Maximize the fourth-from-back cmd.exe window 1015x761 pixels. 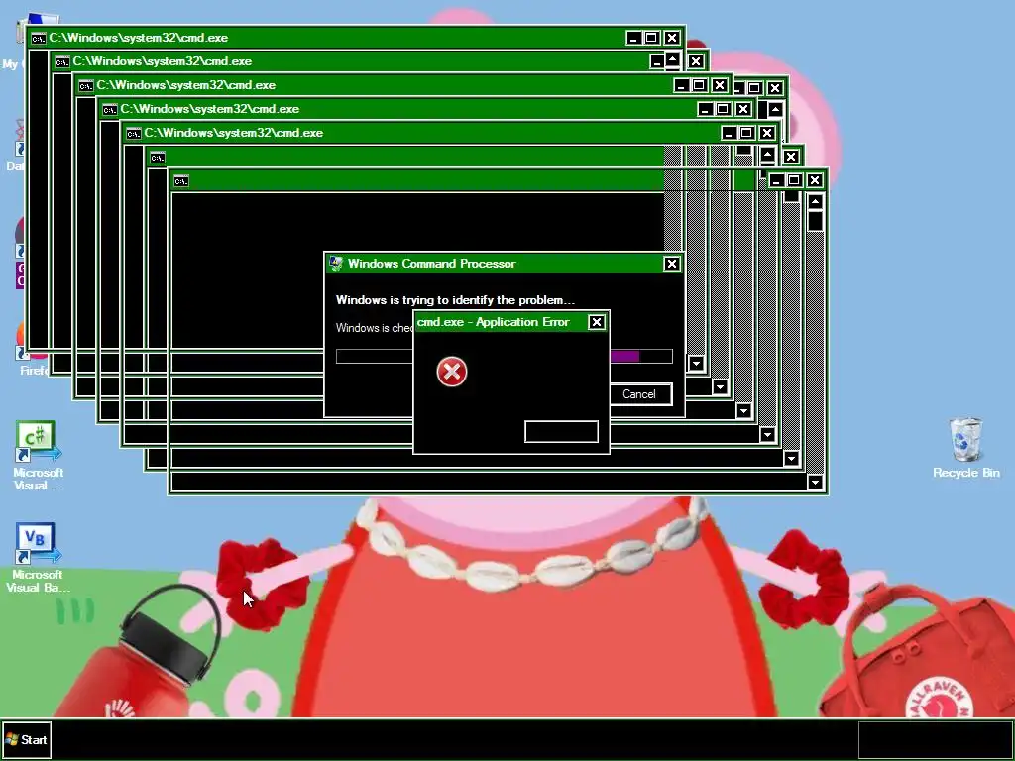[x=723, y=109]
